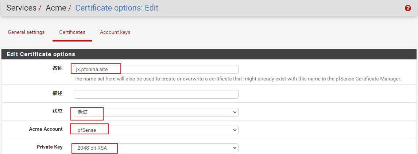The height and width of the screenshot is (154, 418).
Task: Focus the empty 描述 description field
Action: 156,94
